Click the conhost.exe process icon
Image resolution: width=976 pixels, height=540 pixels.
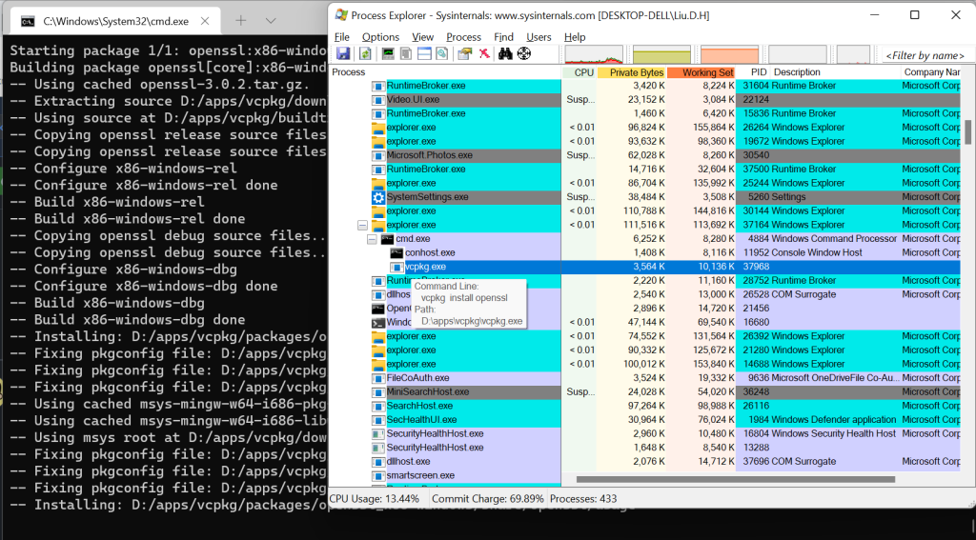click(397, 252)
